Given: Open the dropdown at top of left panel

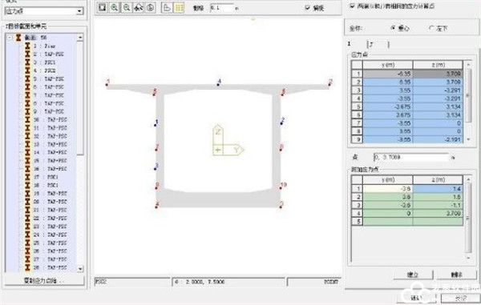Looking at the screenshot, I should 79,11.
